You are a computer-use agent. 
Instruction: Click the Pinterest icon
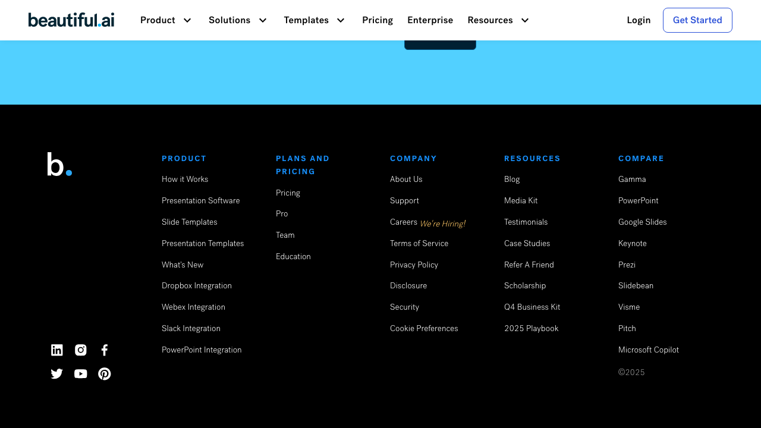point(105,374)
